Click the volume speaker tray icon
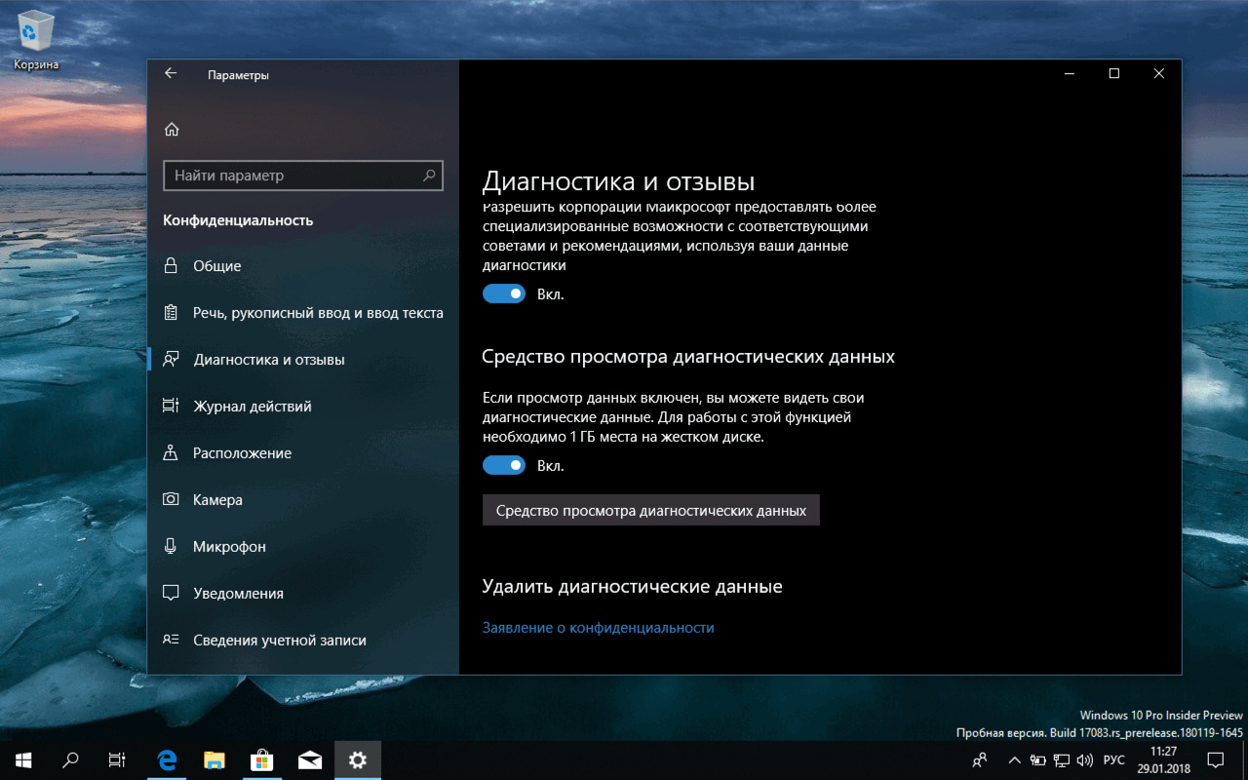Viewport: 1248px width, 780px height. pyautogui.click(x=1085, y=760)
